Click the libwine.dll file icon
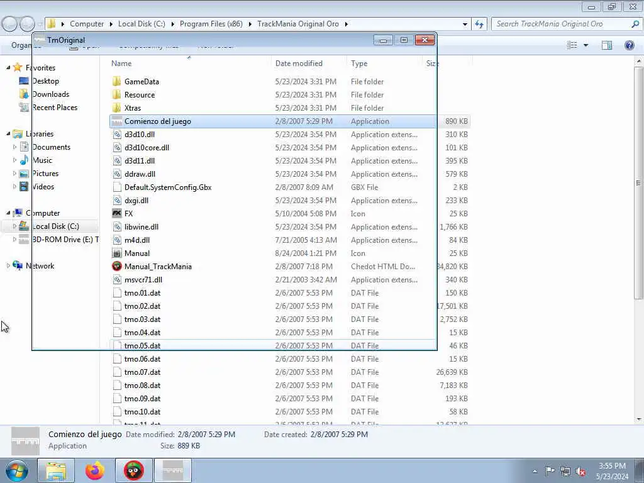The width and height of the screenshot is (644, 483). [117, 226]
